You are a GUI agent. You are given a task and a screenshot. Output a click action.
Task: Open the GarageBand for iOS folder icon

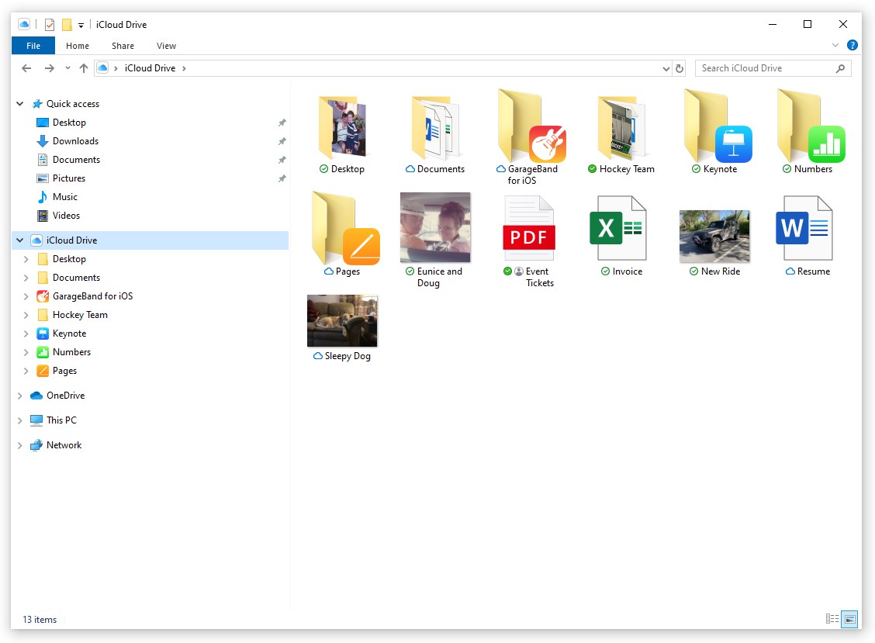coord(532,126)
